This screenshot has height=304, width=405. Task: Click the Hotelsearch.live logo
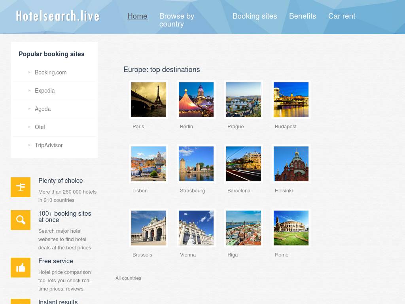tap(58, 16)
